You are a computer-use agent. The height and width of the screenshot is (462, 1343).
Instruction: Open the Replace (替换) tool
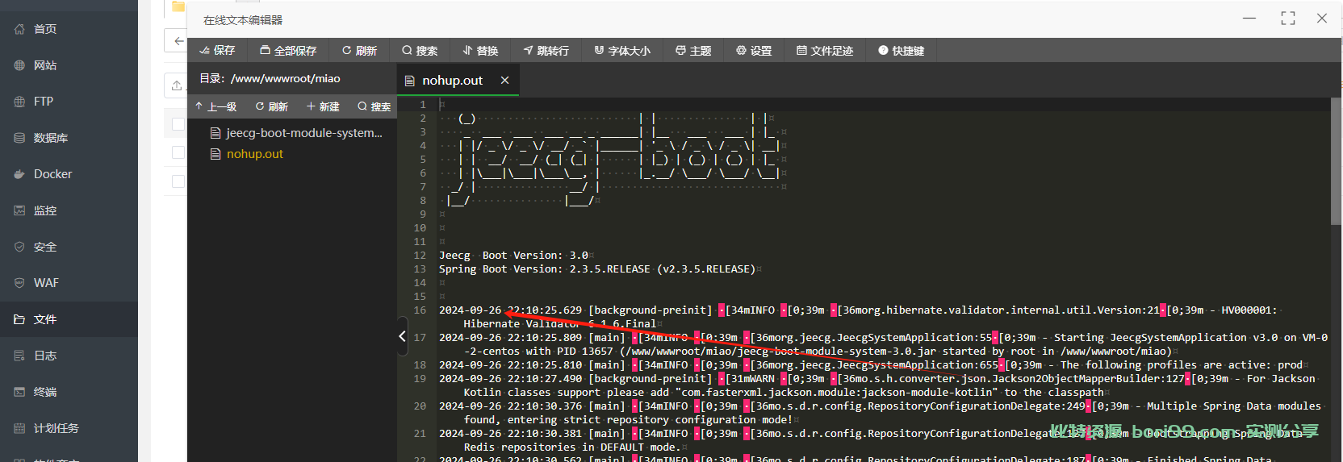point(480,50)
